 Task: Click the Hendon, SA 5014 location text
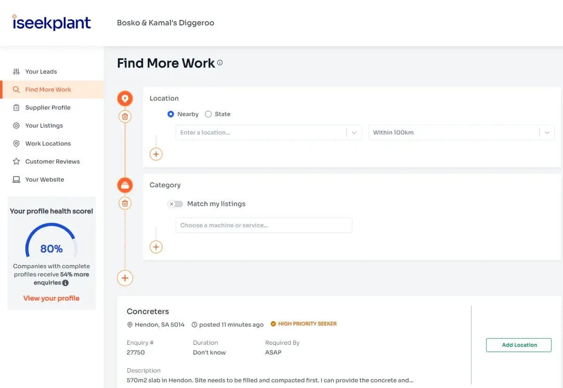pos(160,325)
